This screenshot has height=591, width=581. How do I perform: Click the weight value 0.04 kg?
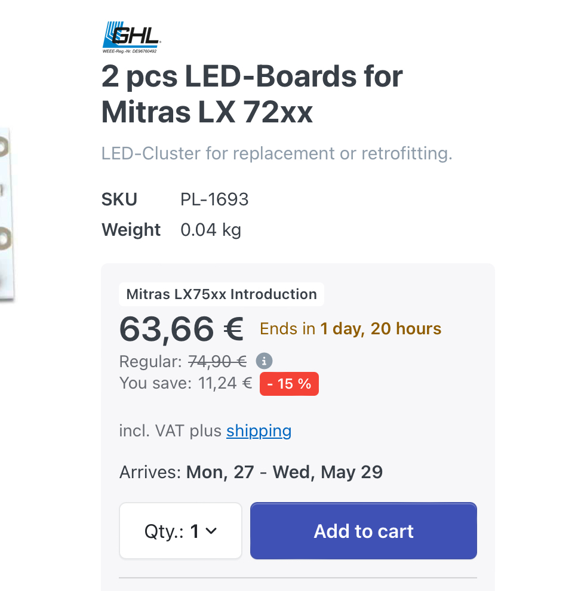(211, 230)
